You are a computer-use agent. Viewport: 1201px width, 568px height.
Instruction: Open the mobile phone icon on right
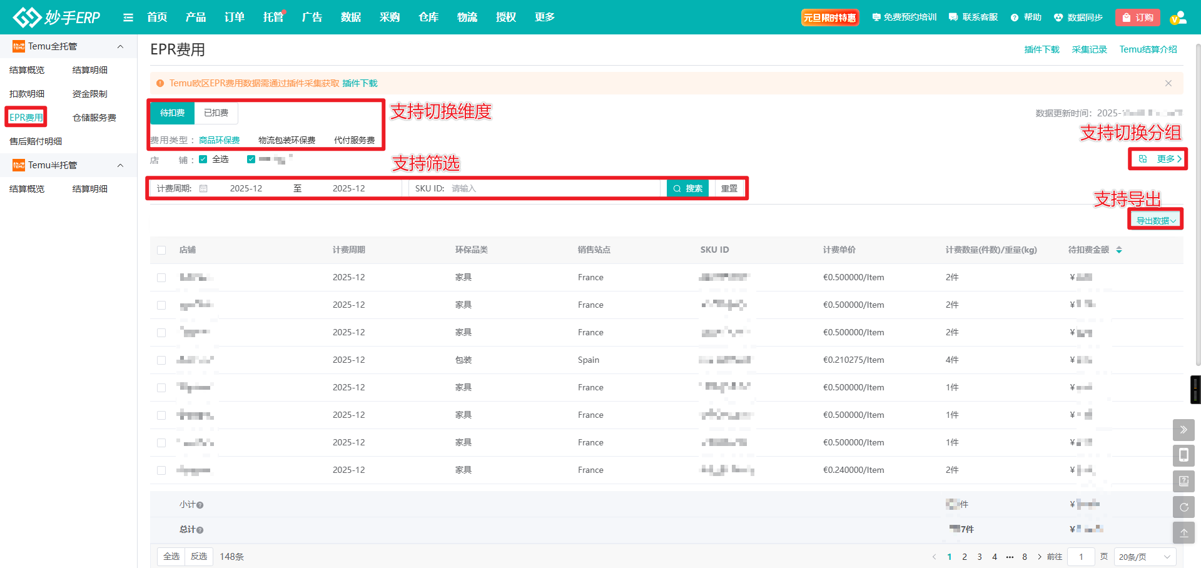pos(1183,455)
